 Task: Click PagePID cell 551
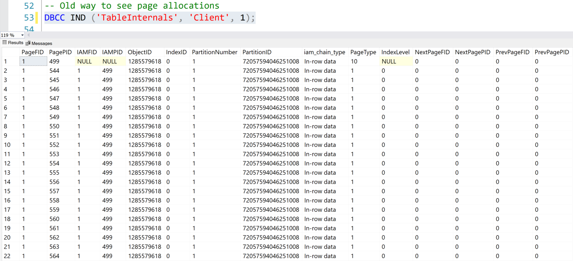[x=60, y=136]
